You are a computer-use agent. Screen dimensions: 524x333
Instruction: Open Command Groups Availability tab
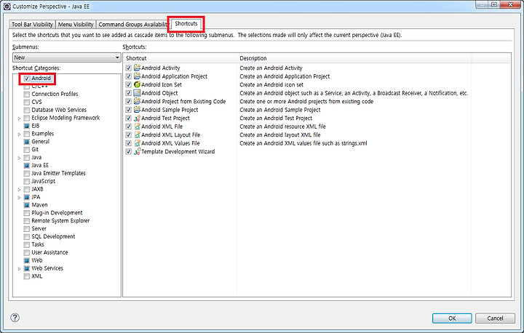coord(133,25)
